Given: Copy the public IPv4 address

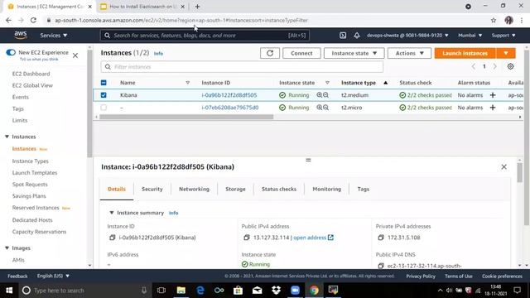Looking at the screenshot, I should tap(247, 238).
